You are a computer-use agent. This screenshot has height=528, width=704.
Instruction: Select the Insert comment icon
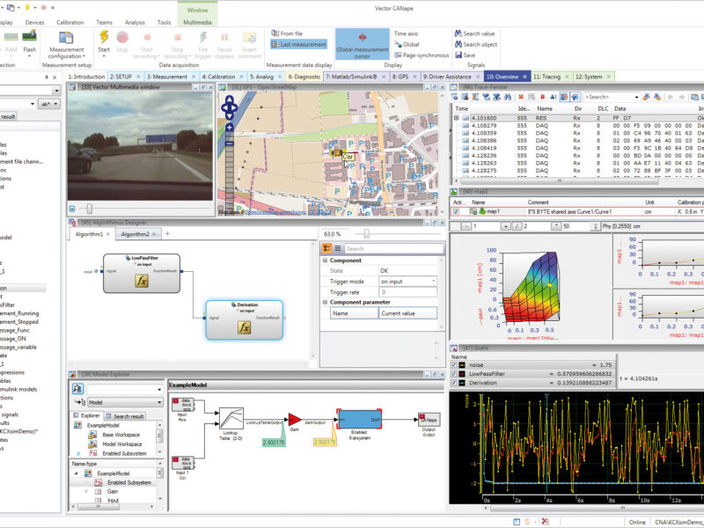pos(249,39)
